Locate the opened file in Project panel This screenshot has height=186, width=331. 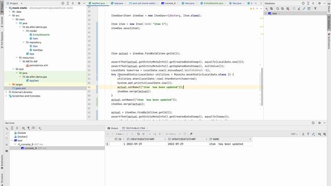click(63, 4)
